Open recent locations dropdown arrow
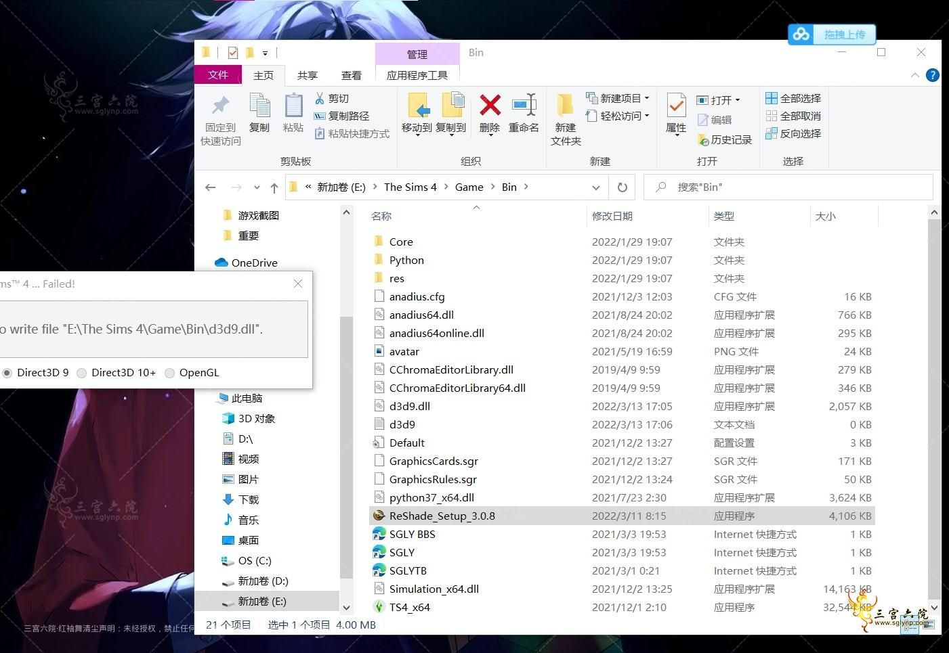 257,187
